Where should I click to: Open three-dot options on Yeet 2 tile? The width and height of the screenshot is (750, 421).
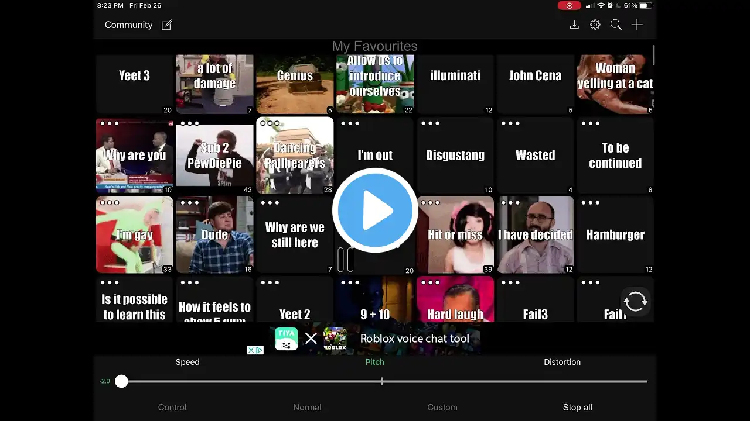(270, 282)
